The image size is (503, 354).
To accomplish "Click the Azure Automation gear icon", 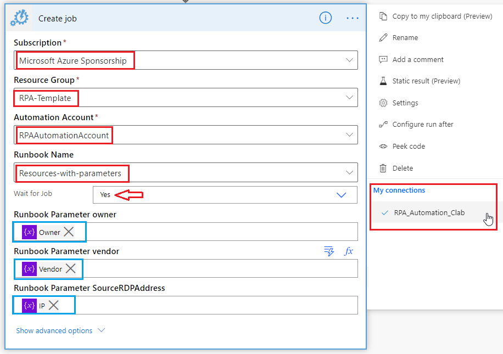I will 20,18.
